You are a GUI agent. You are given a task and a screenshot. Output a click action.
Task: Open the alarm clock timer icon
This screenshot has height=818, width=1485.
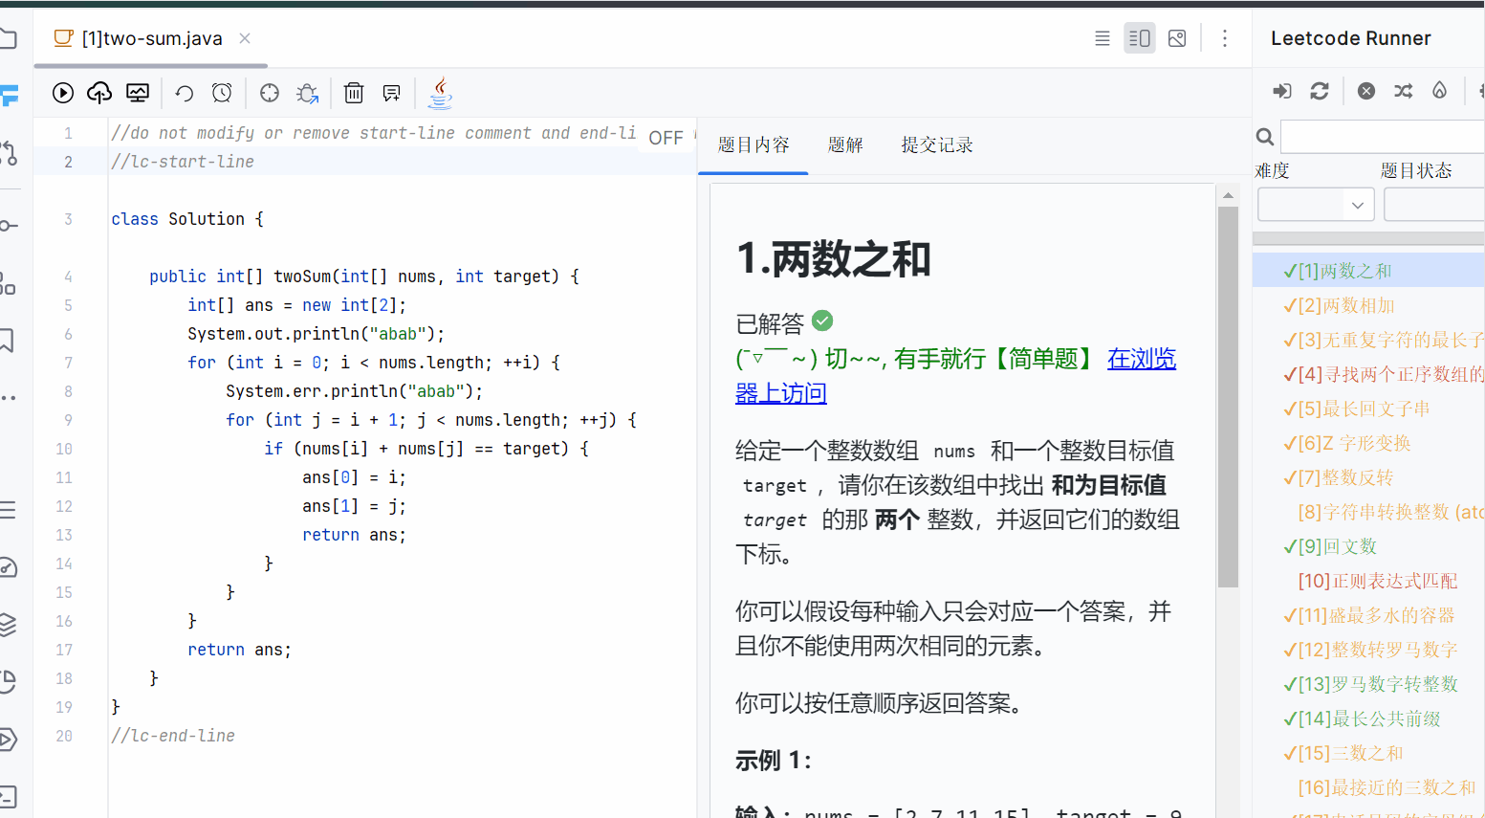click(x=222, y=93)
